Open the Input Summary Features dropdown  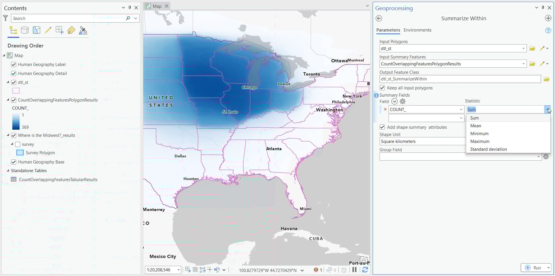523,64
